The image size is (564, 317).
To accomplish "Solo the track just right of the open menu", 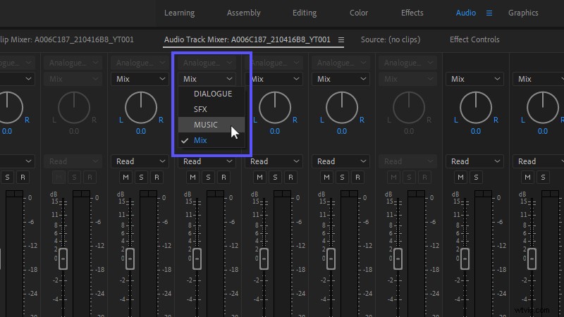I will coord(275,178).
